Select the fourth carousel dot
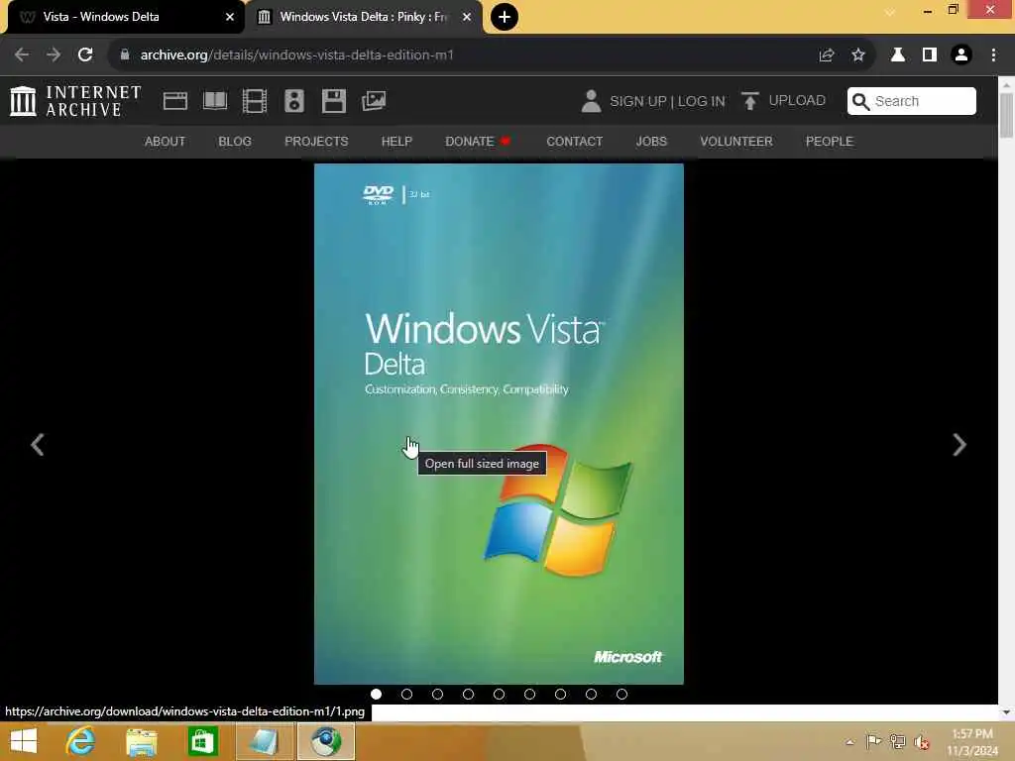This screenshot has width=1015, height=761. [x=468, y=694]
